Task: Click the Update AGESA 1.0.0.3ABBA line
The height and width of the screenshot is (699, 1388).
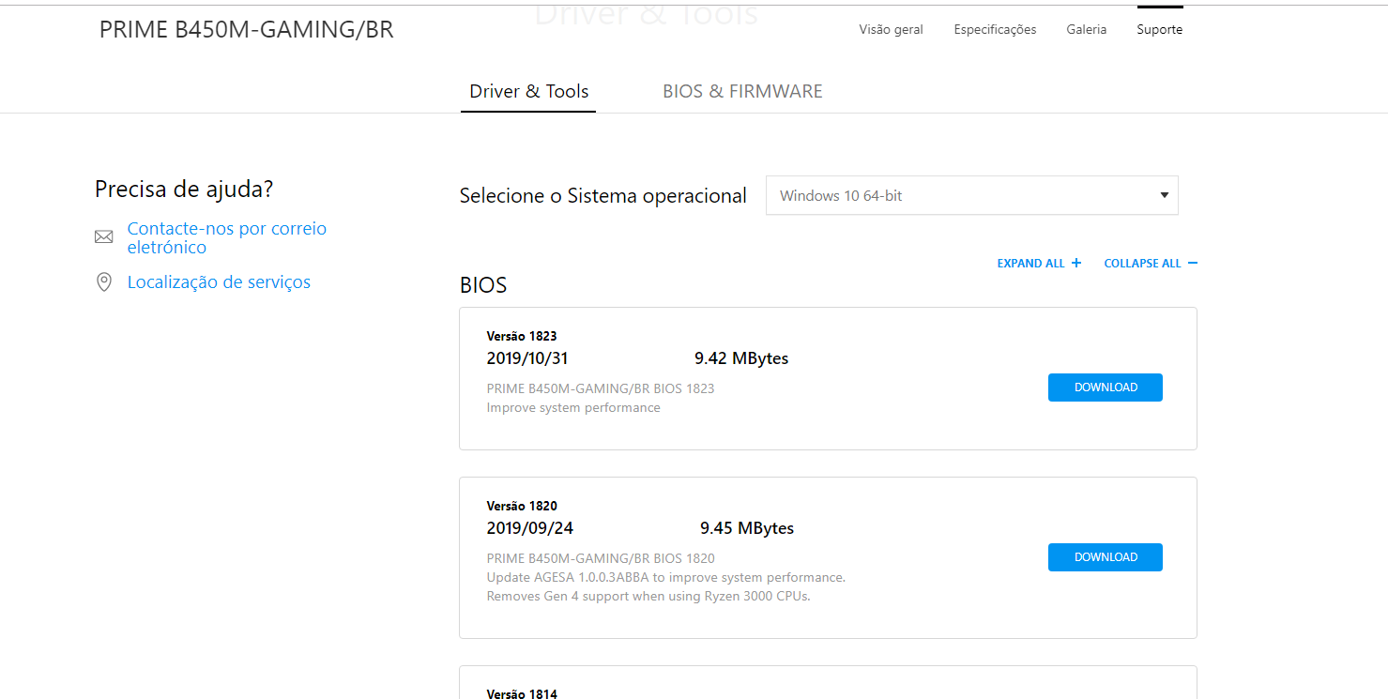Action: coord(666,577)
